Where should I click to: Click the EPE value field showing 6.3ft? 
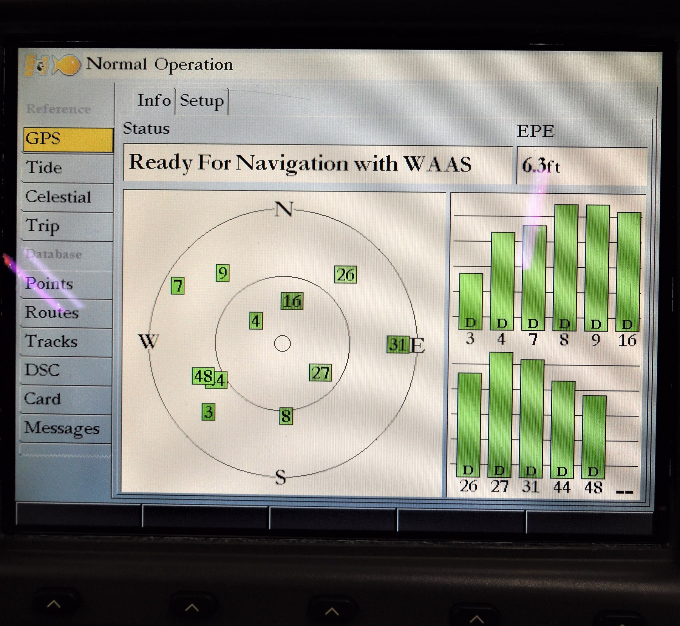pos(581,166)
